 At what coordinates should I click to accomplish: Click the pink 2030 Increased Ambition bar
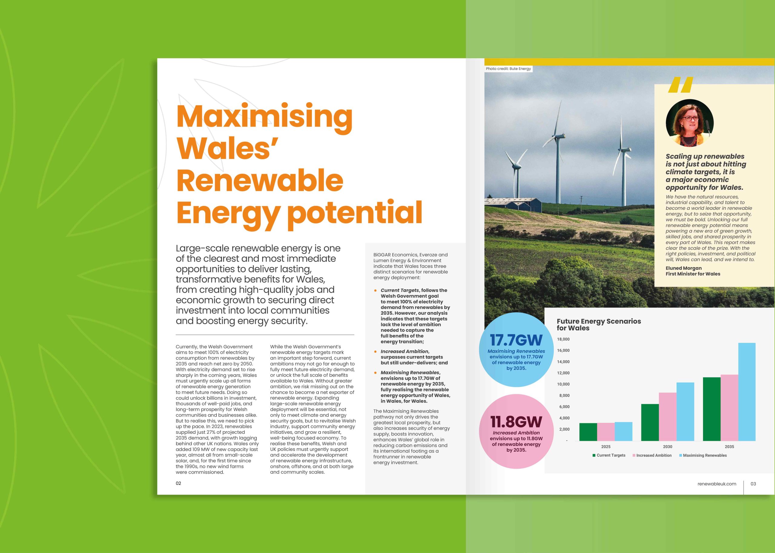click(668, 417)
